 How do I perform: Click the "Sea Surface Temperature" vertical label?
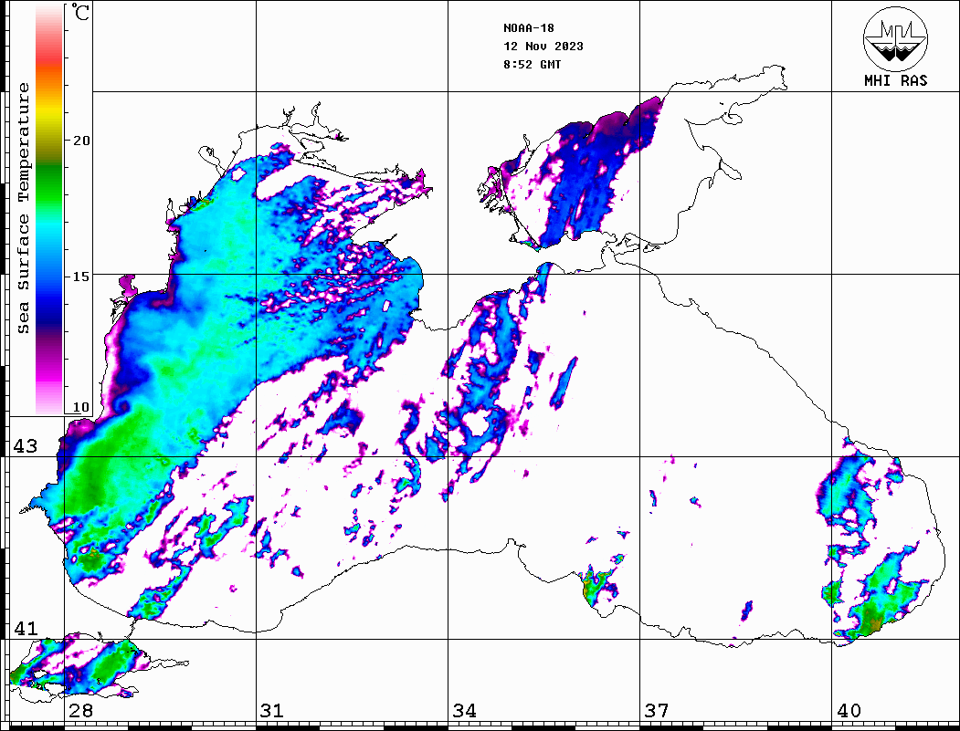[24, 208]
